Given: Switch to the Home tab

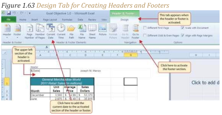Looking at the screenshot, I should tap(23, 20).
